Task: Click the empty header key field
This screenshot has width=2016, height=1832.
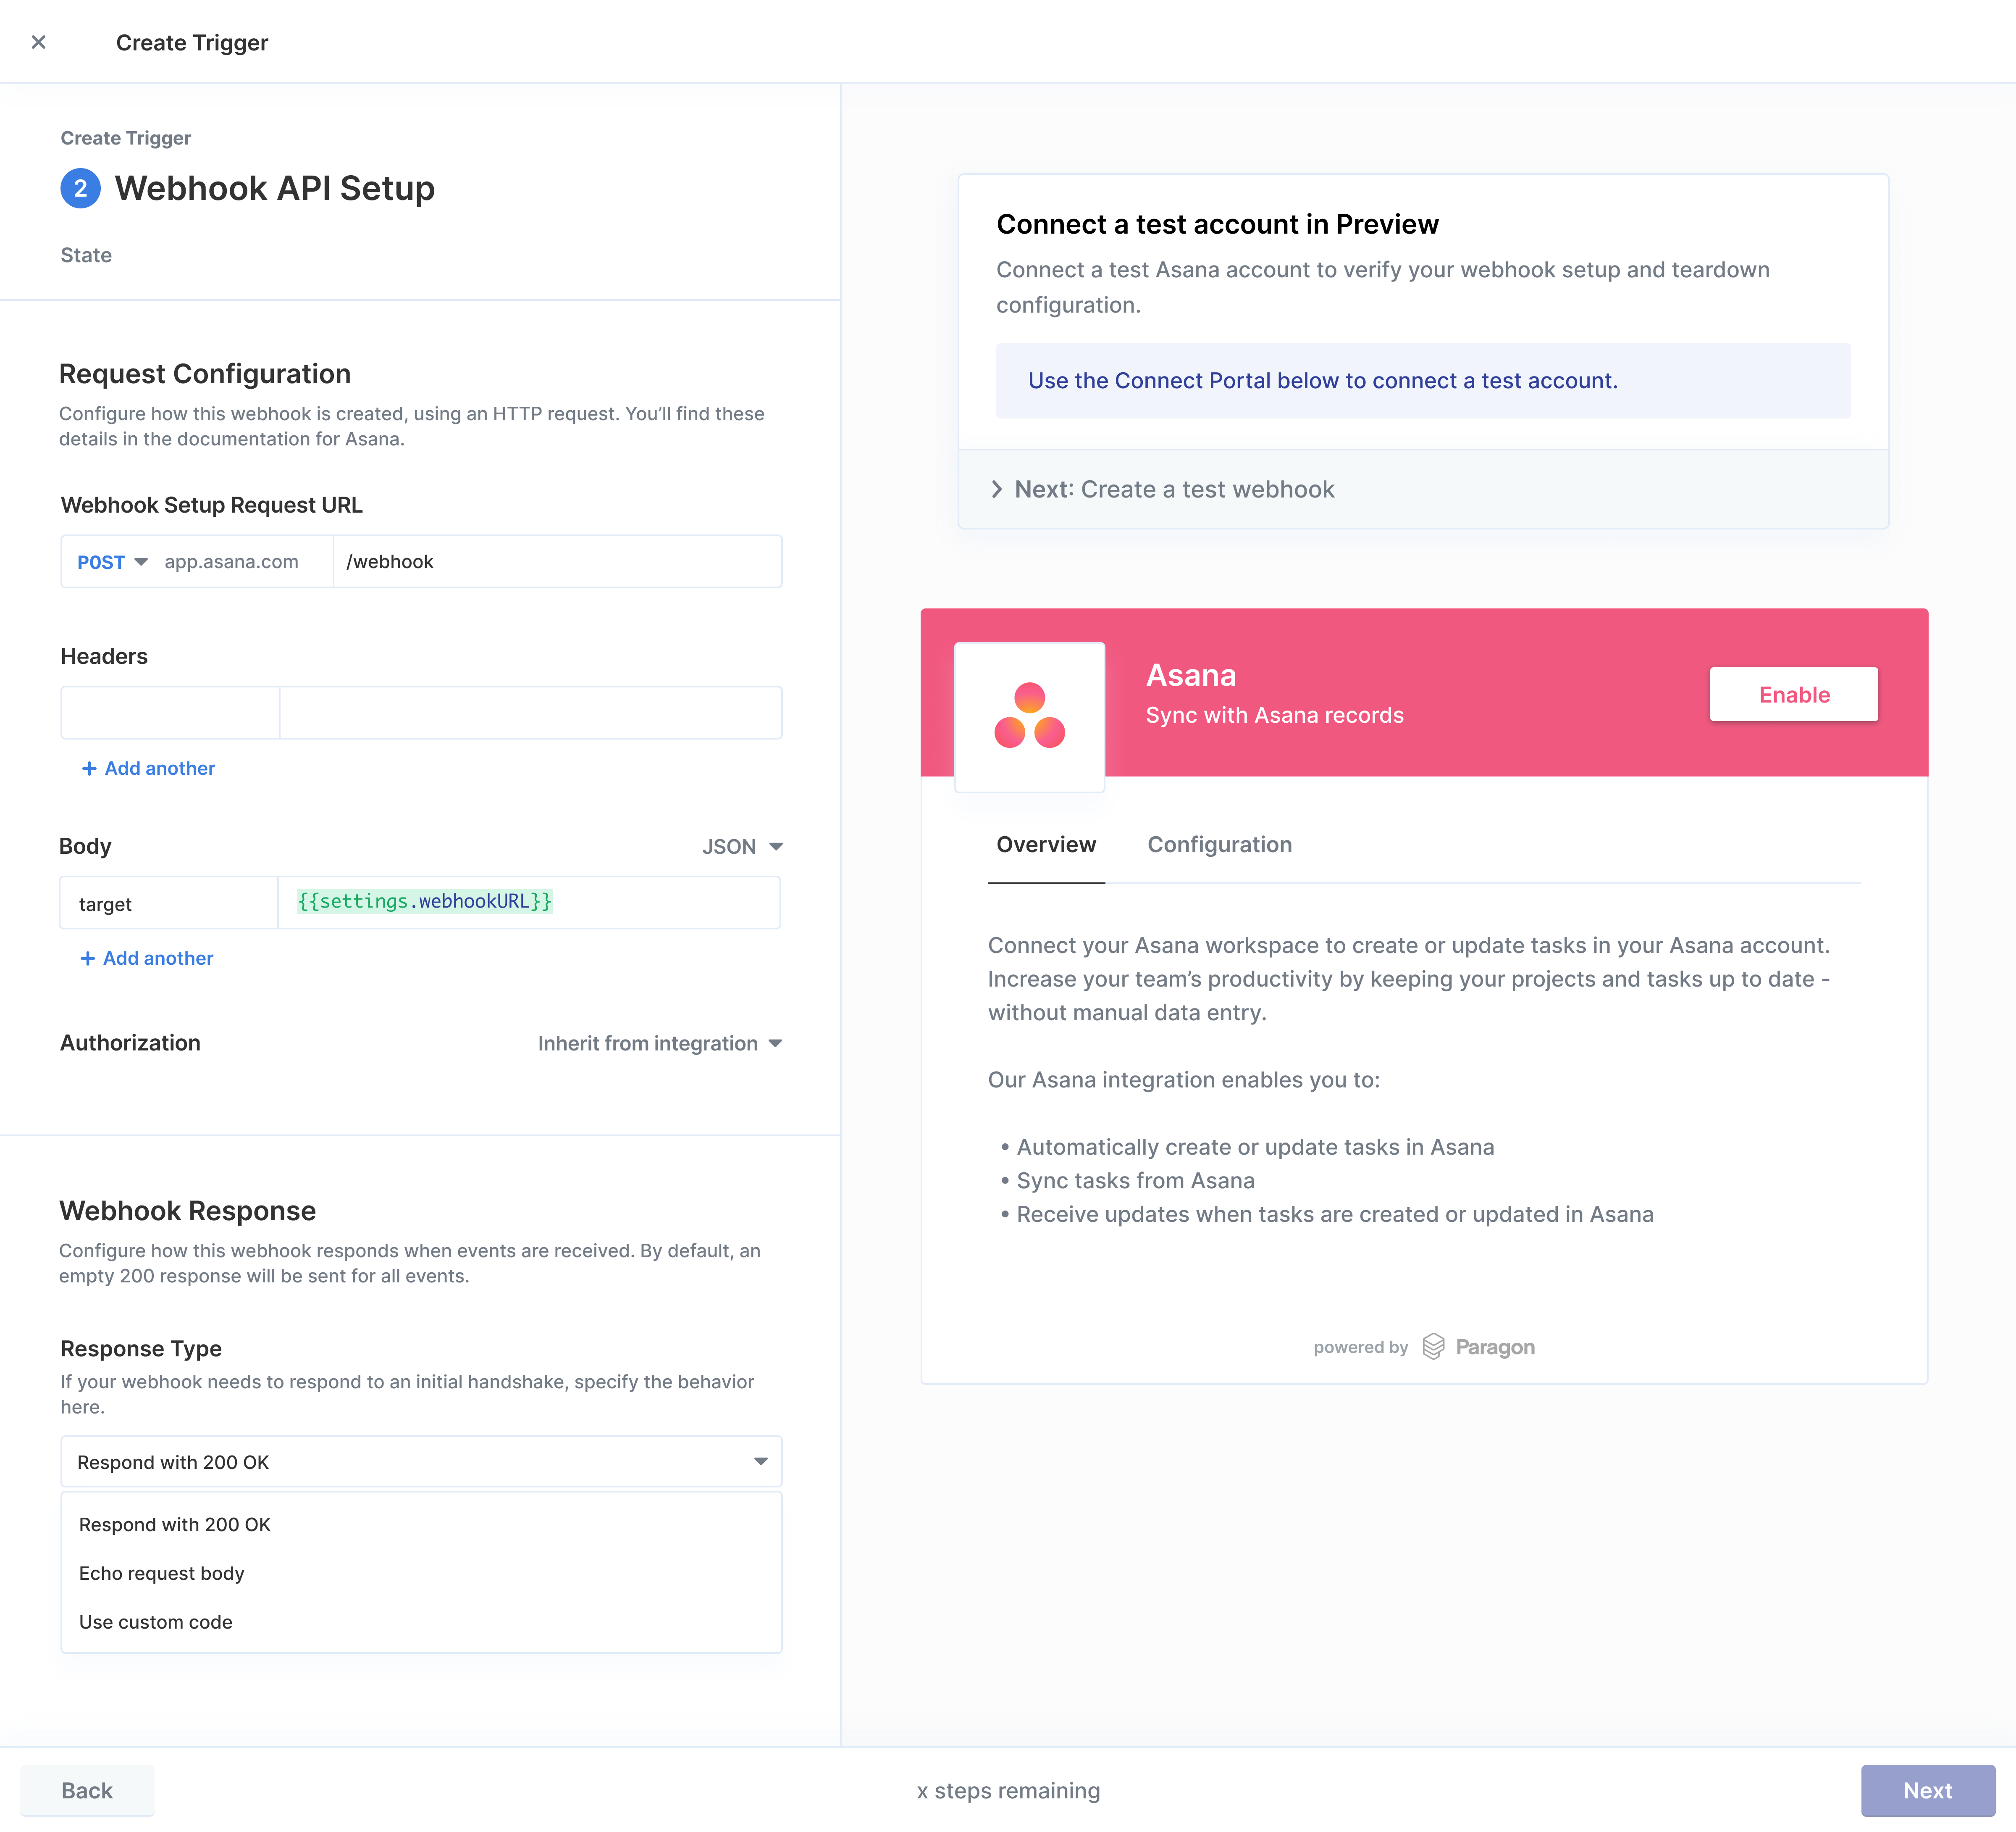Action: [x=170, y=712]
